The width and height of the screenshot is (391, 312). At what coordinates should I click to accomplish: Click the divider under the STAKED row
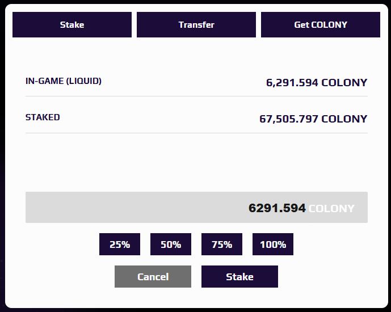[196, 133]
